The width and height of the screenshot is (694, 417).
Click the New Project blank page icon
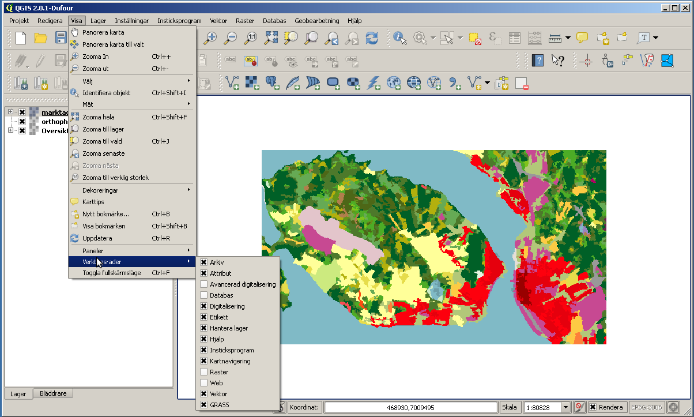(x=21, y=38)
